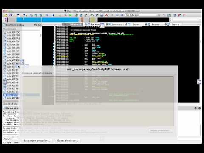Switch to the Exports tab

pos(173,24)
